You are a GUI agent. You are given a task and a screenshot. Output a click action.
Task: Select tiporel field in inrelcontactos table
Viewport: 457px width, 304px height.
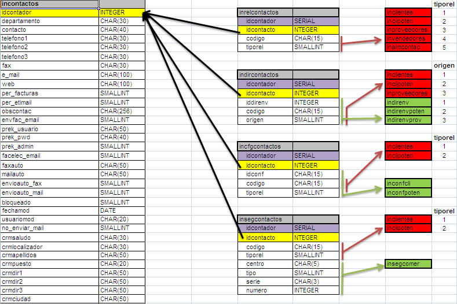pyautogui.click(x=265, y=47)
